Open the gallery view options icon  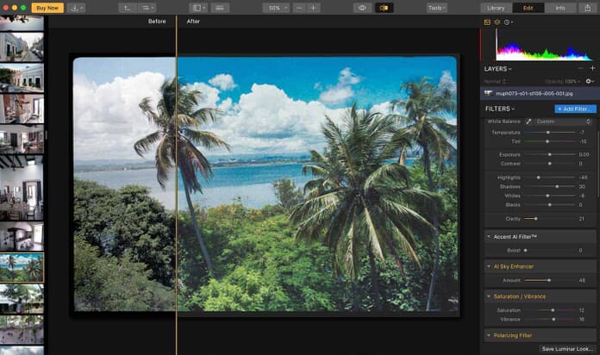coord(147,8)
